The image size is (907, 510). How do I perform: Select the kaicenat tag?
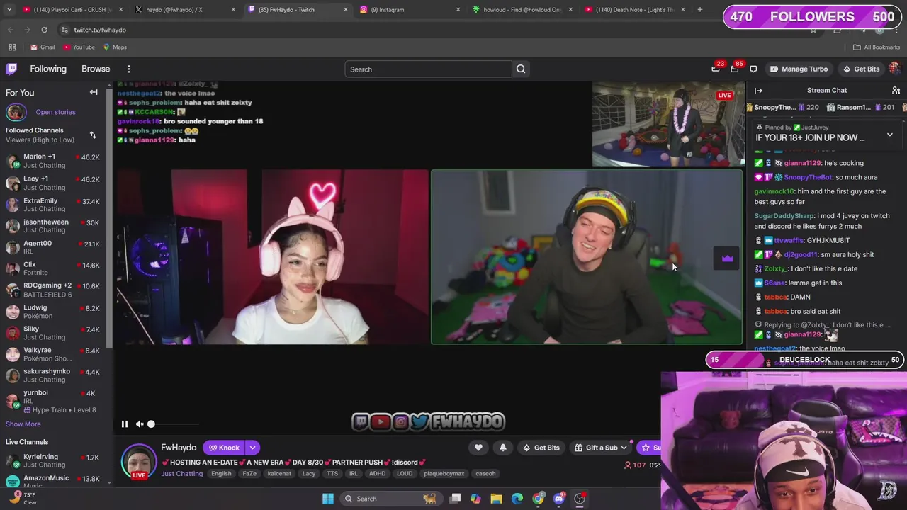pyautogui.click(x=279, y=474)
